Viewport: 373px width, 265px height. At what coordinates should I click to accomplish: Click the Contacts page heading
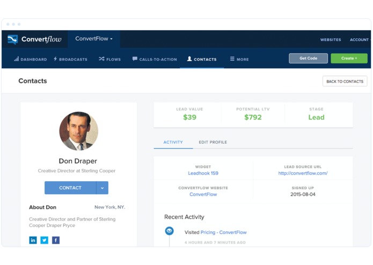(33, 81)
